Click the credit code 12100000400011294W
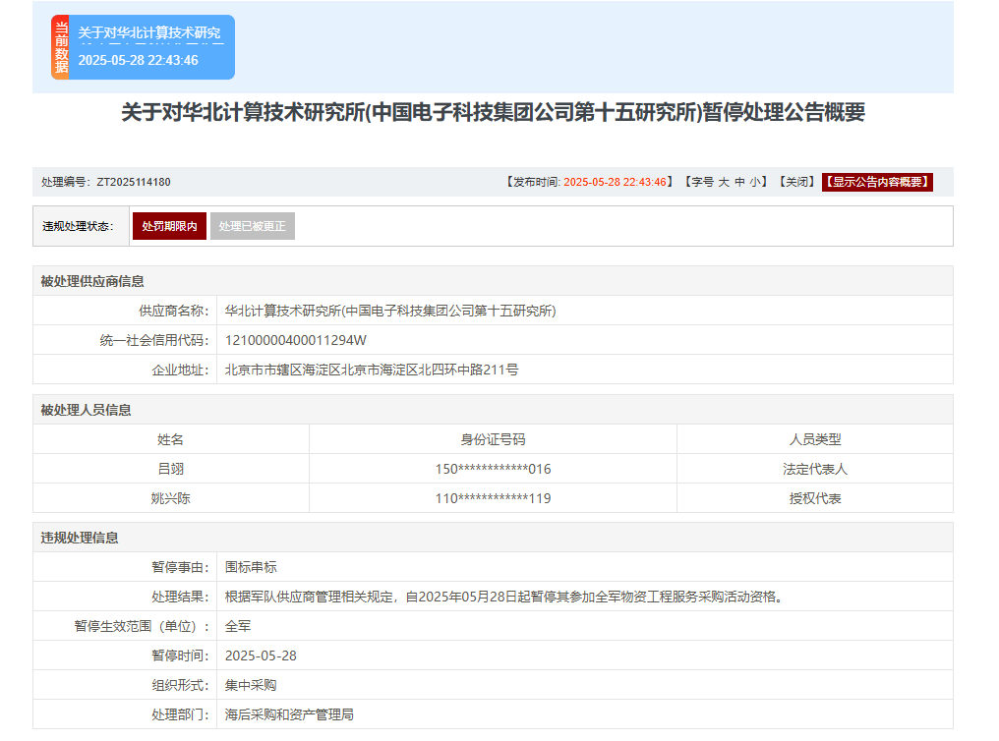The image size is (999, 741). click(296, 341)
